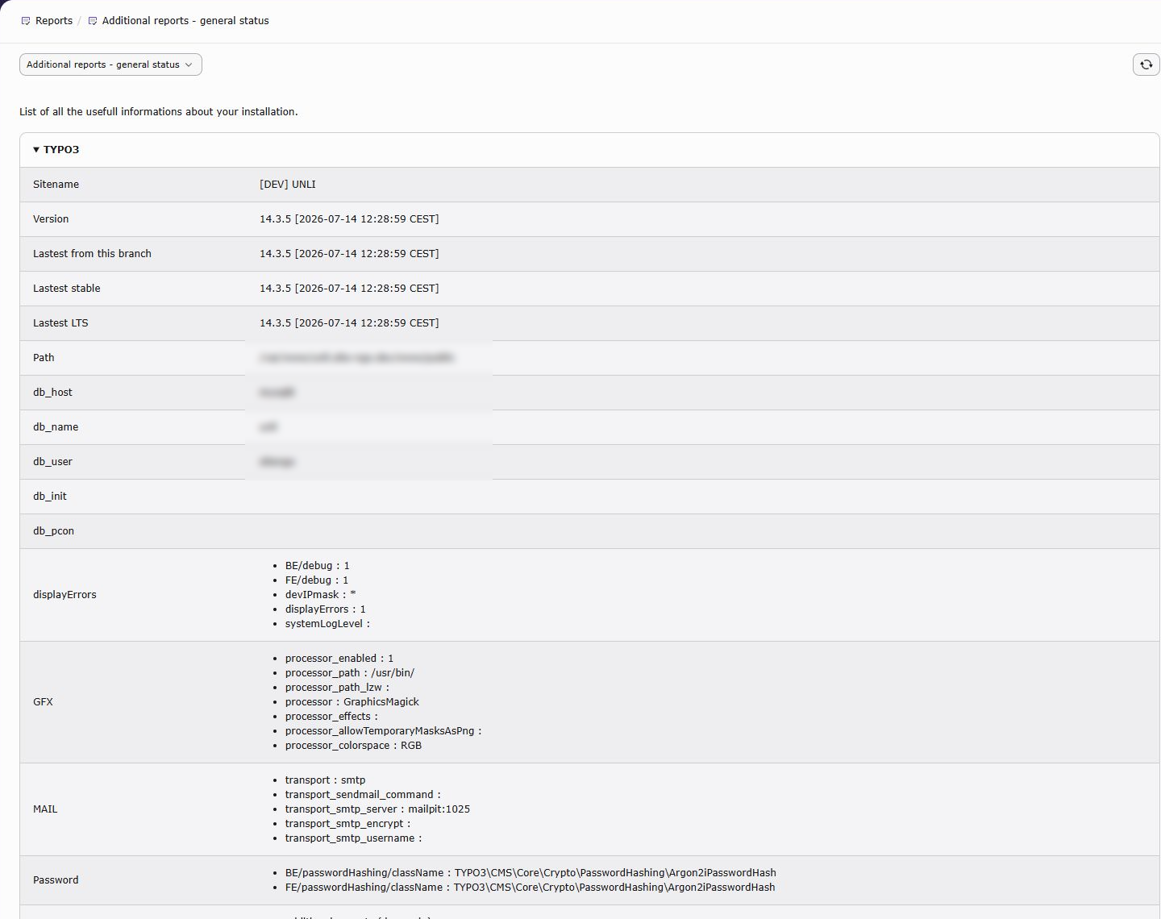Select the 'processor_path : /usr/bin/' entry
The width and height of the screenshot is (1161, 919).
[350, 673]
